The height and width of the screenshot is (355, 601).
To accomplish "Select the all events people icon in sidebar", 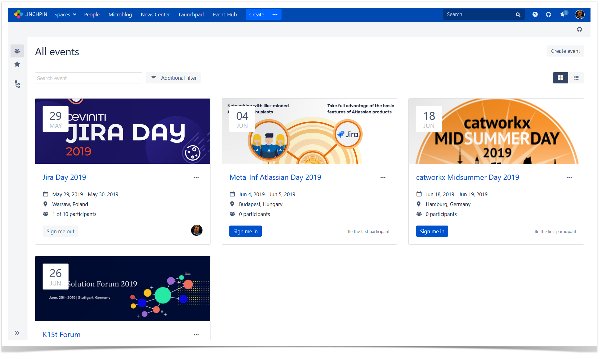I will coord(17,51).
